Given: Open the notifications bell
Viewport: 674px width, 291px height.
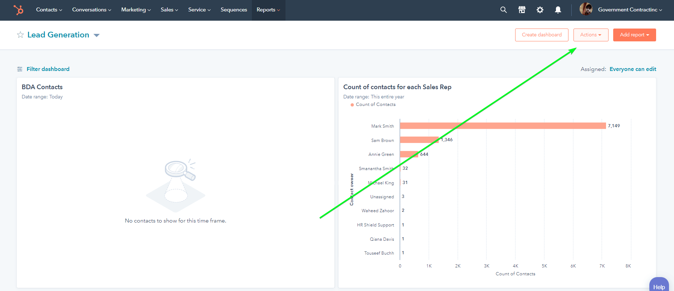Looking at the screenshot, I should click(x=558, y=10).
